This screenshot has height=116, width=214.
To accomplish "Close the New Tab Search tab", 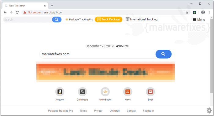I will [45, 6].
